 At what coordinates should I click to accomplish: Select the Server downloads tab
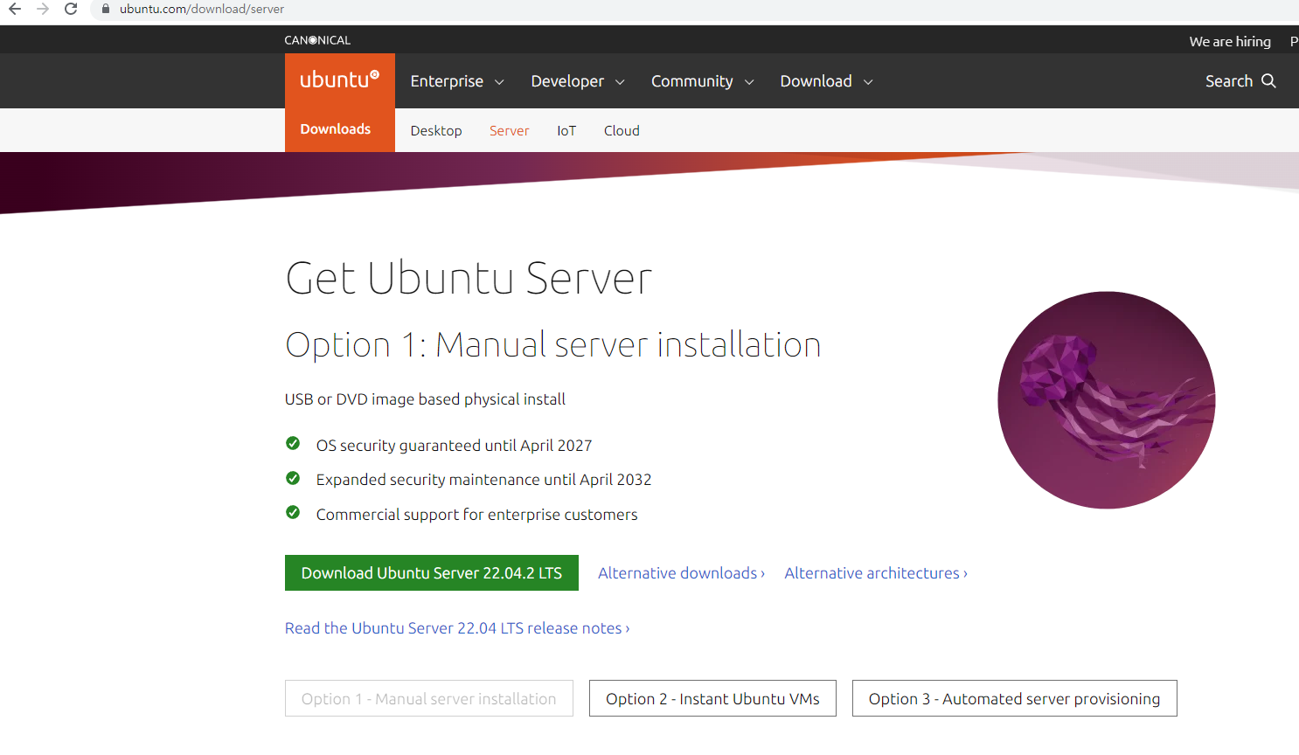[x=509, y=130]
